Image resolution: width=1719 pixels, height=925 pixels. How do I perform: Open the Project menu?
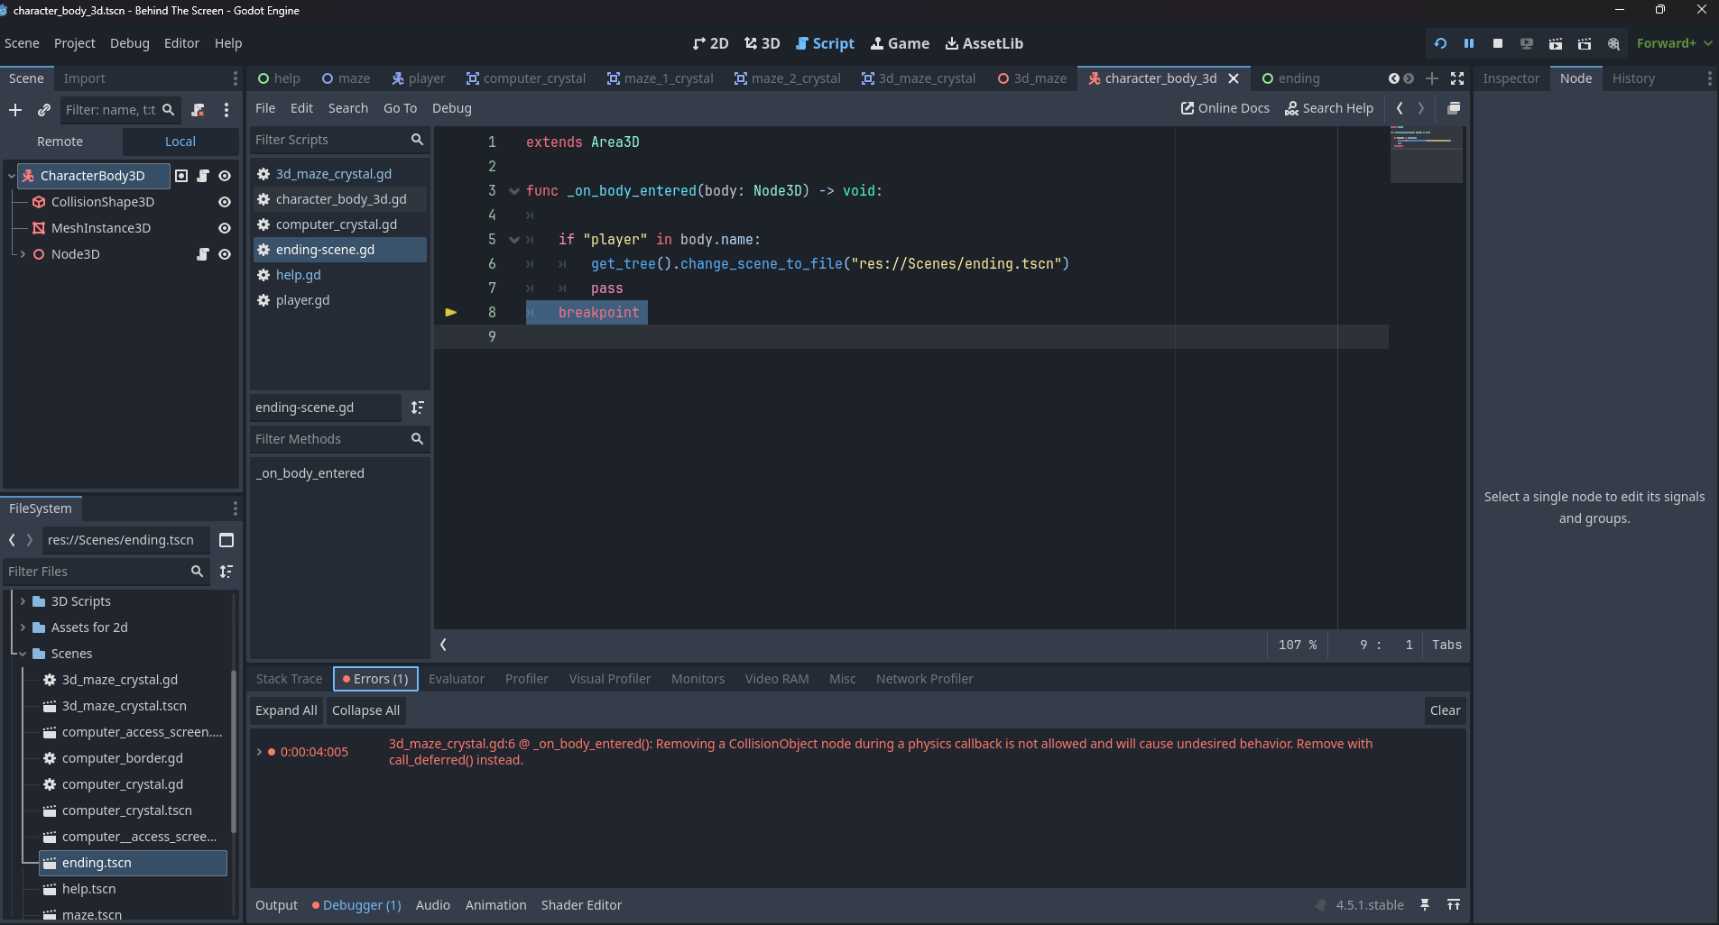tap(74, 43)
